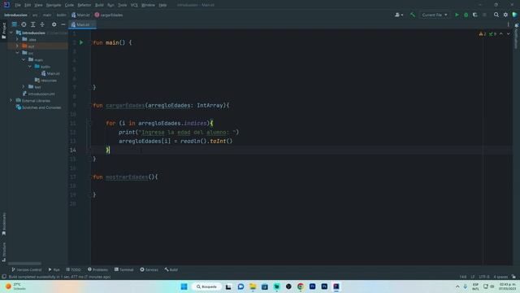
Task: Click the JetBrains Toolbox icon at top right
Action: [514, 15]
